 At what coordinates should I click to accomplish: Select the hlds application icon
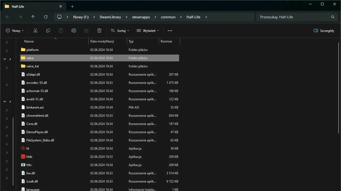23,157
